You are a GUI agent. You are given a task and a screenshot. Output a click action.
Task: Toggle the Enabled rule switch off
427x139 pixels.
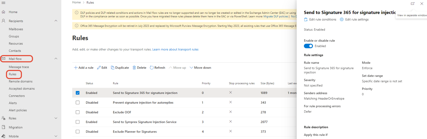[x=308, y=46]
